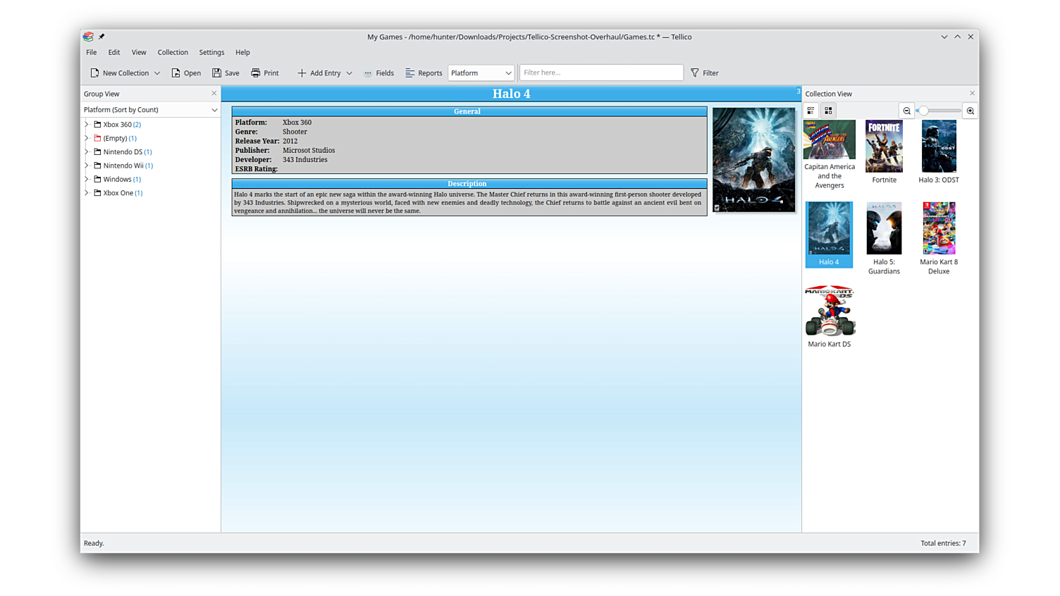
Task: Open the Add Entry dropdown arrow
Action: pyautogui.click(x=350, y=73)
